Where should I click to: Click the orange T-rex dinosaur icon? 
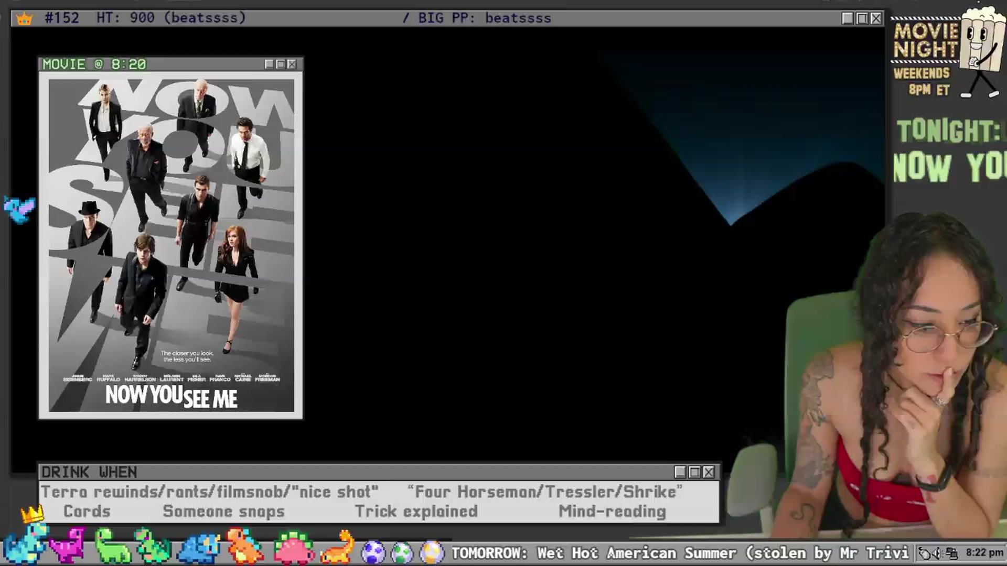tap(244, 546)
